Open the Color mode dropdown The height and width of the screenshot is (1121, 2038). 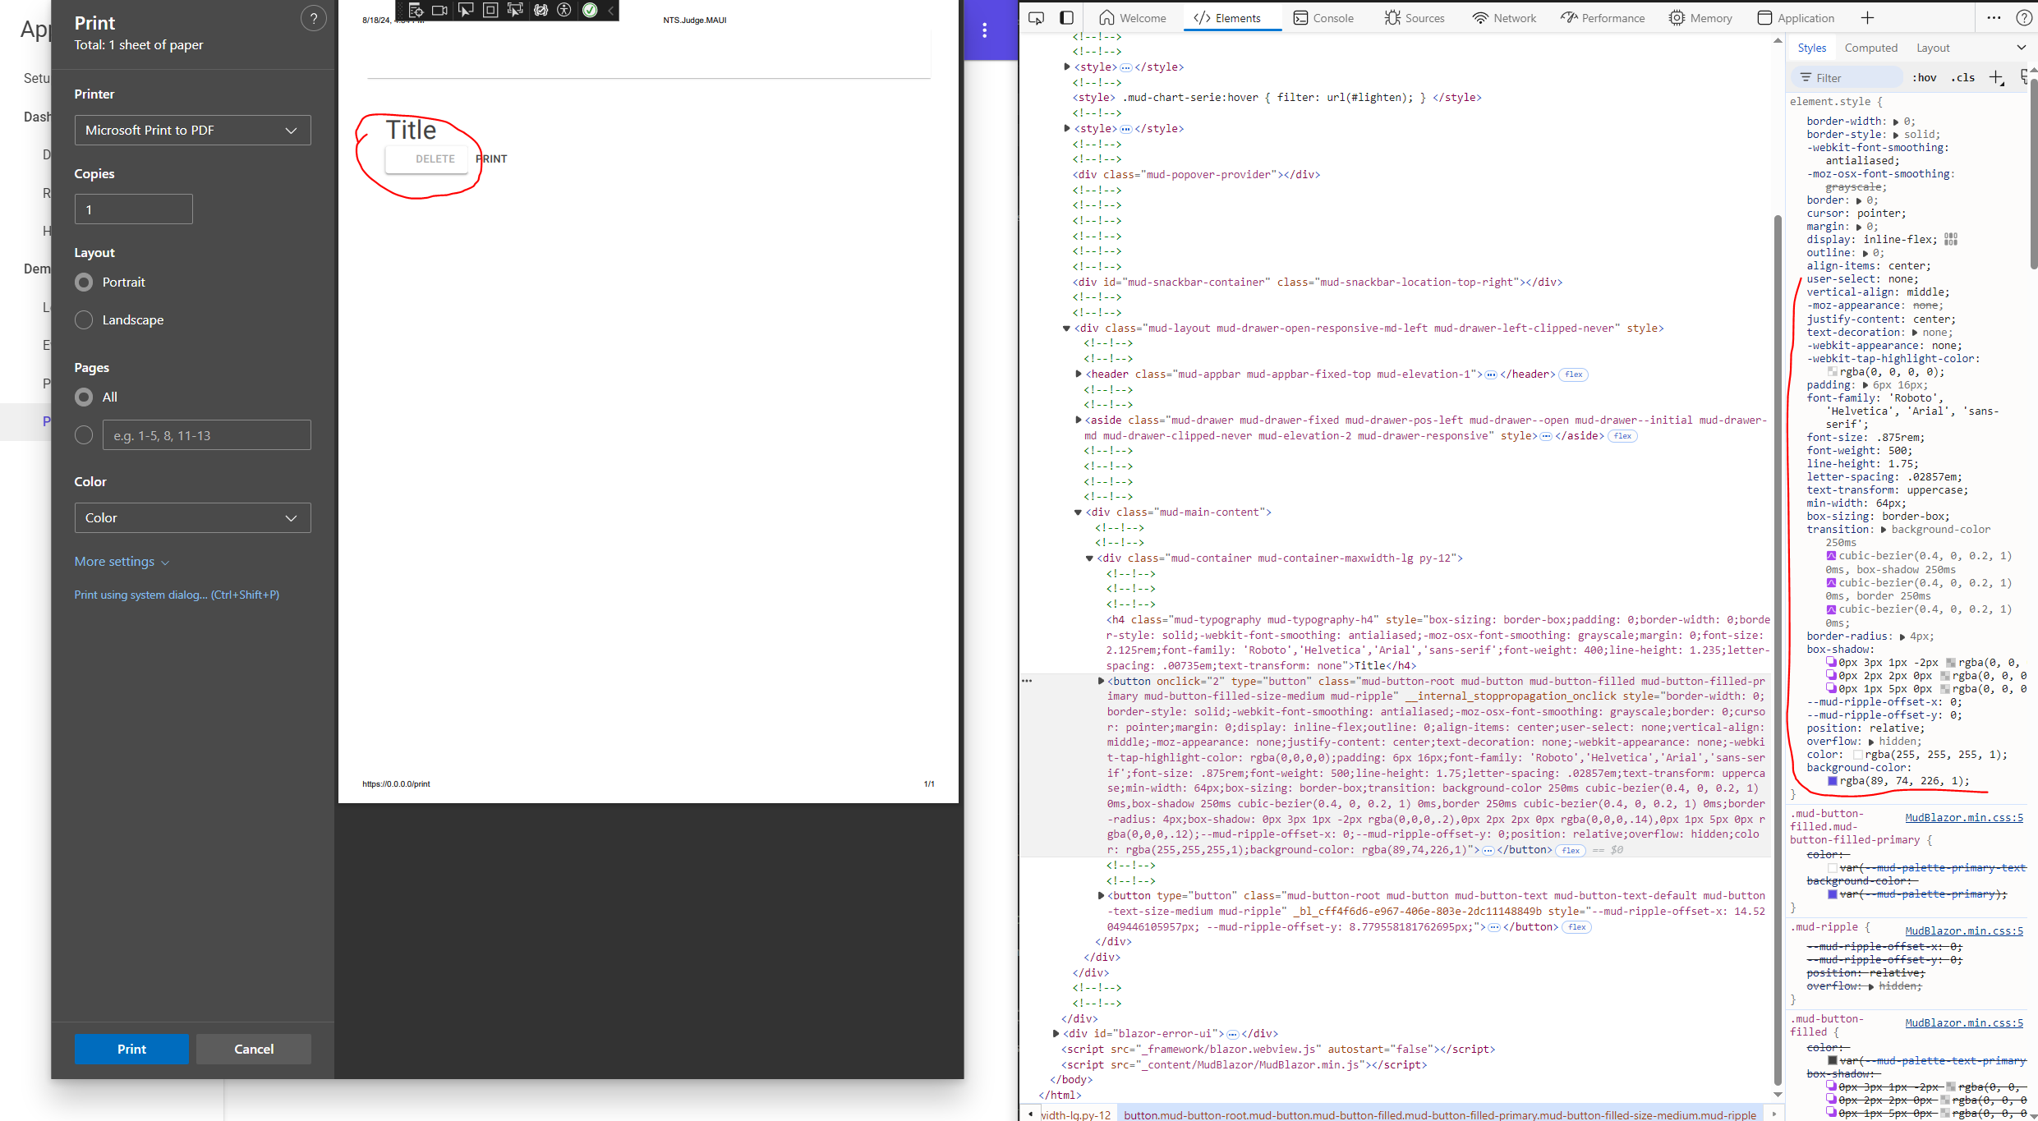tap(192, 518)
